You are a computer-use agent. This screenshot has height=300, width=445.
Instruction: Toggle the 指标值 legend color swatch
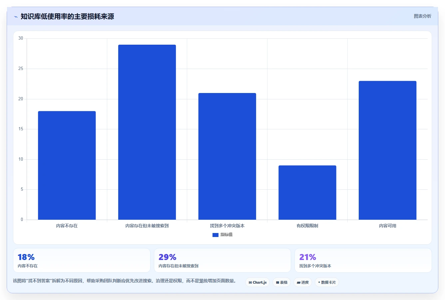(x=216, y=235)
